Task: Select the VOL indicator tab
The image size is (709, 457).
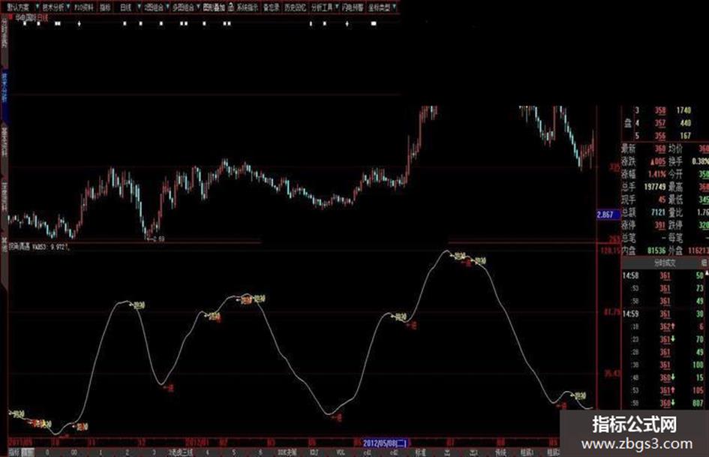Action: point(341,452)
